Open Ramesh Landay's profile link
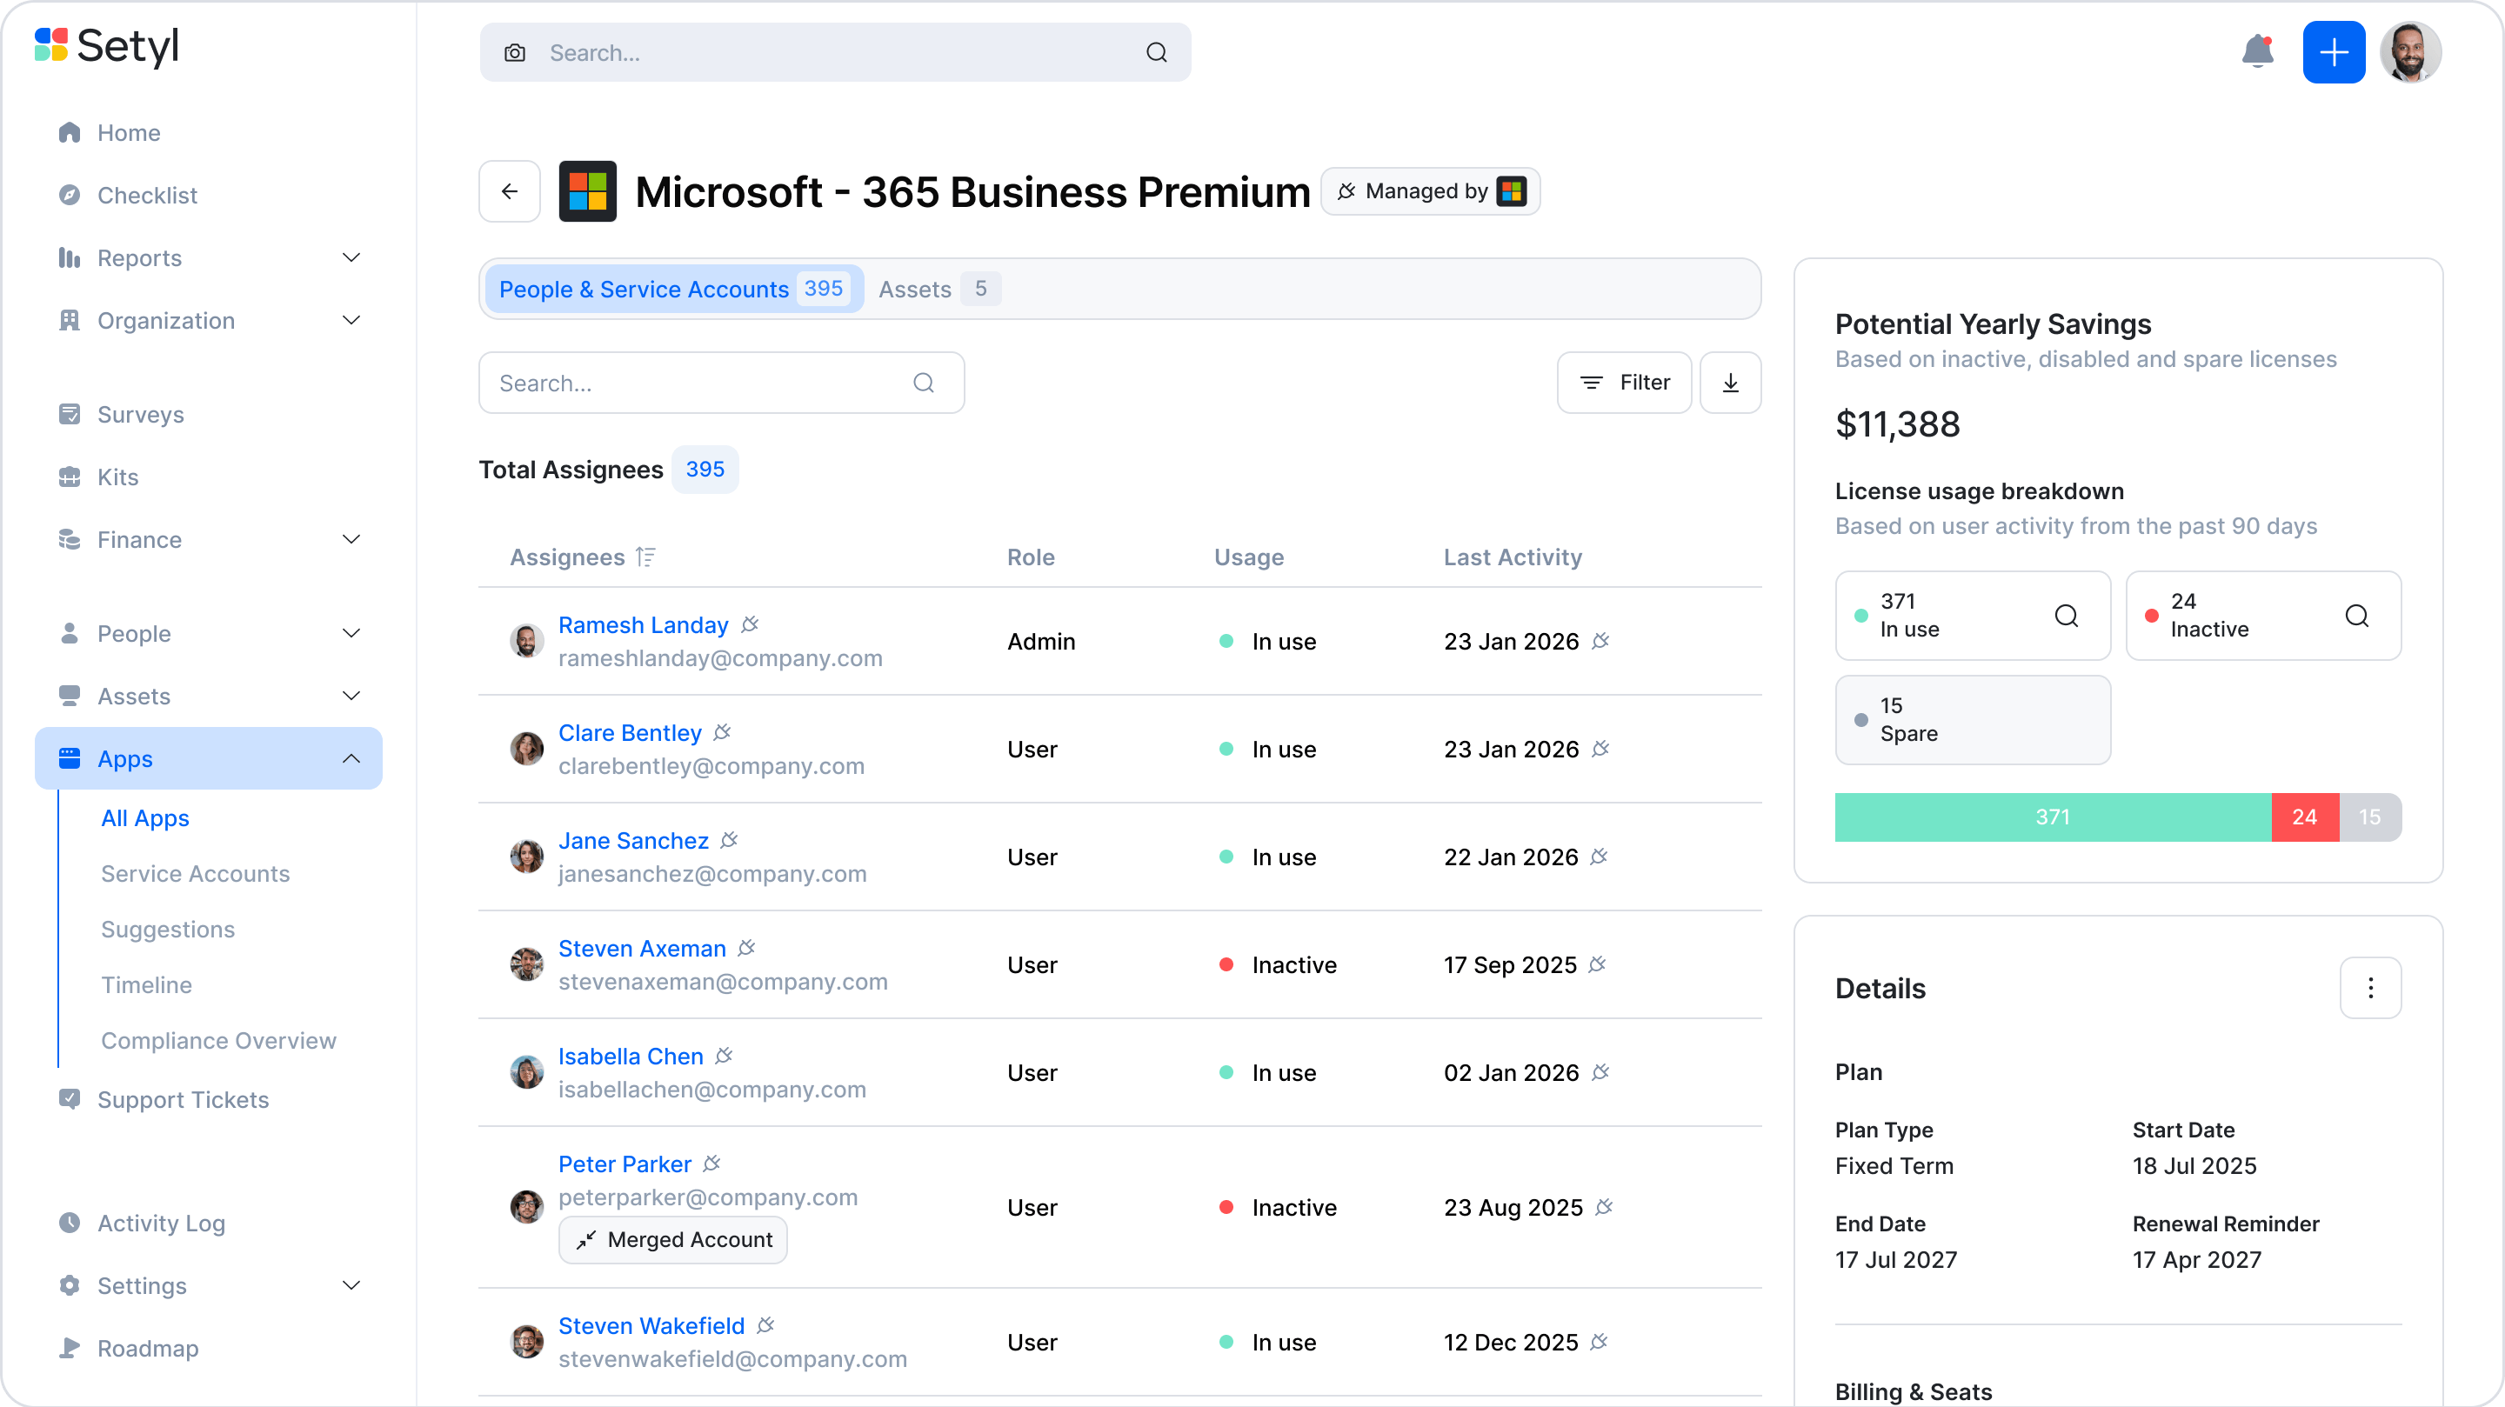The image size is (2505, 1407). (x=643, y=625)
